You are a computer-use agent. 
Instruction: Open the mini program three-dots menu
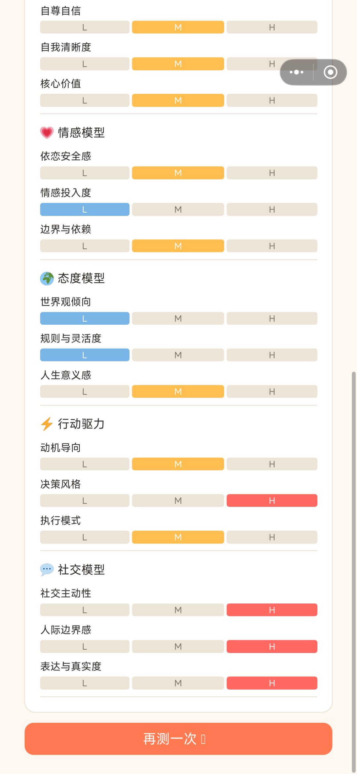[x=297, y=72]
